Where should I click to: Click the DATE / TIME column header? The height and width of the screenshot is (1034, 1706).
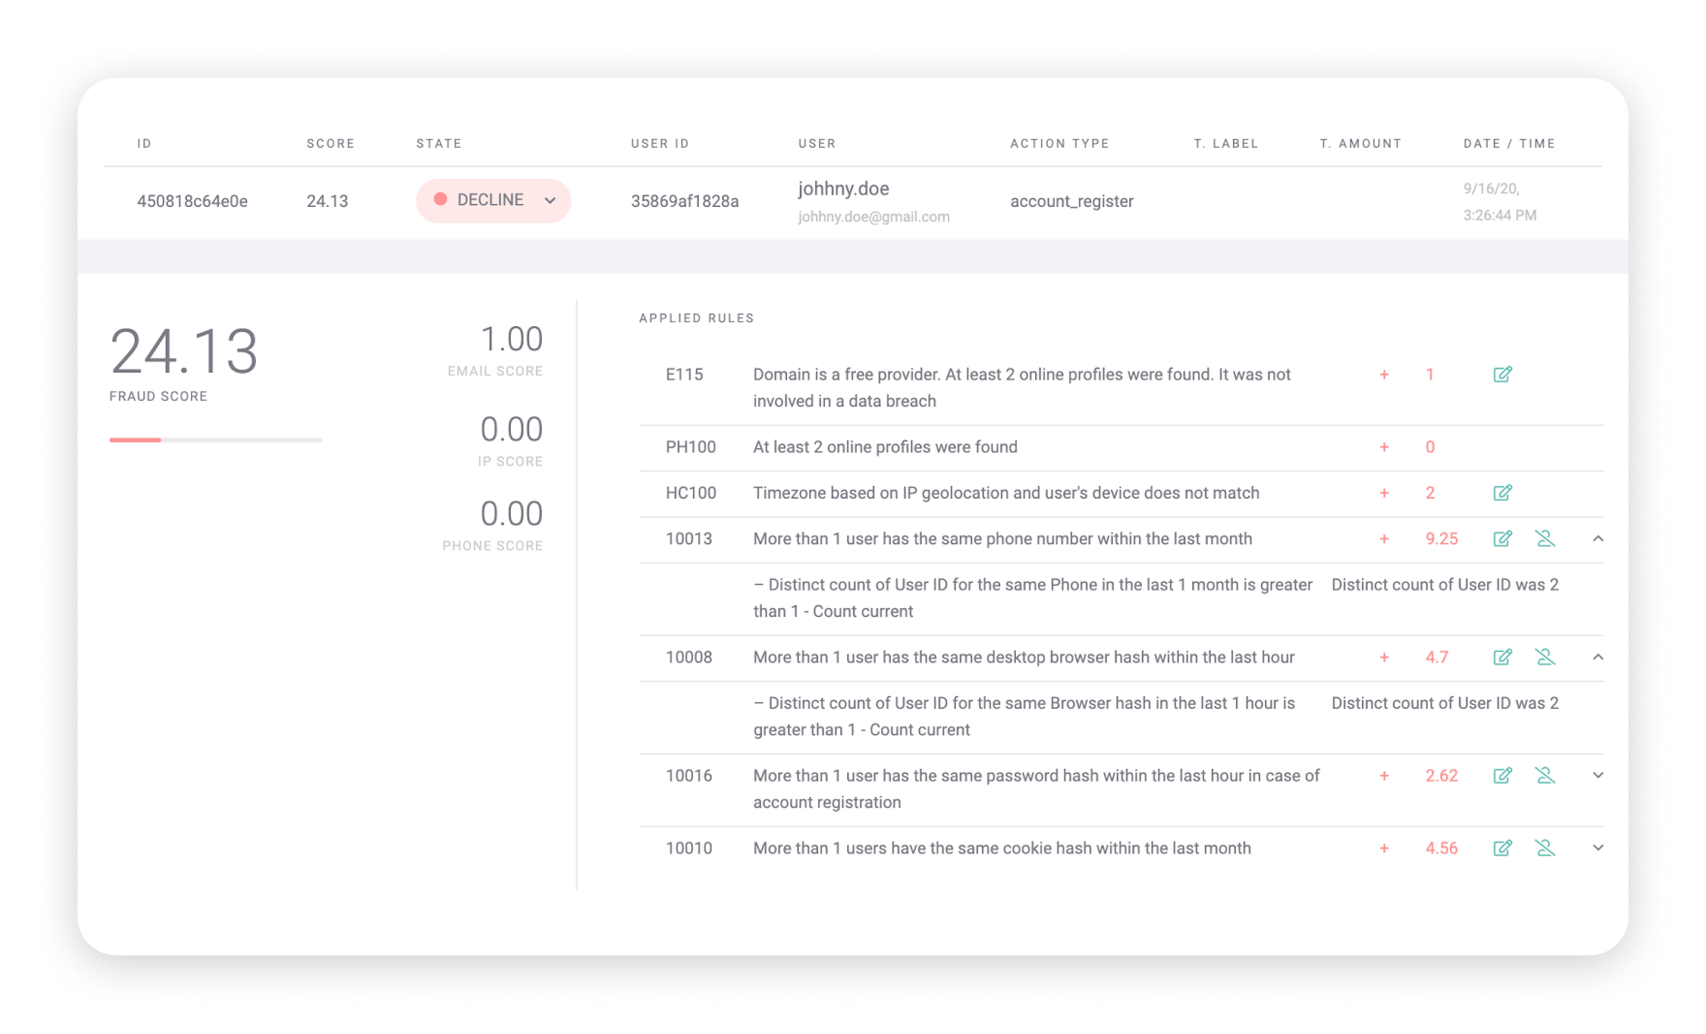click(1509, 143)
